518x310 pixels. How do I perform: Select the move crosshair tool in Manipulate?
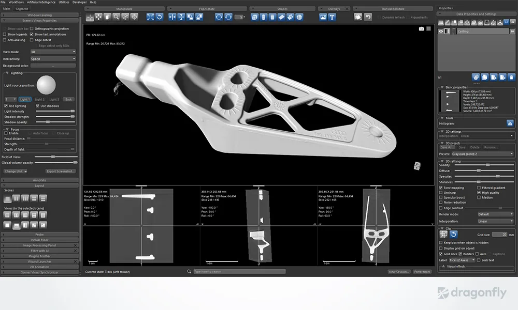click(x=98, y=17)
